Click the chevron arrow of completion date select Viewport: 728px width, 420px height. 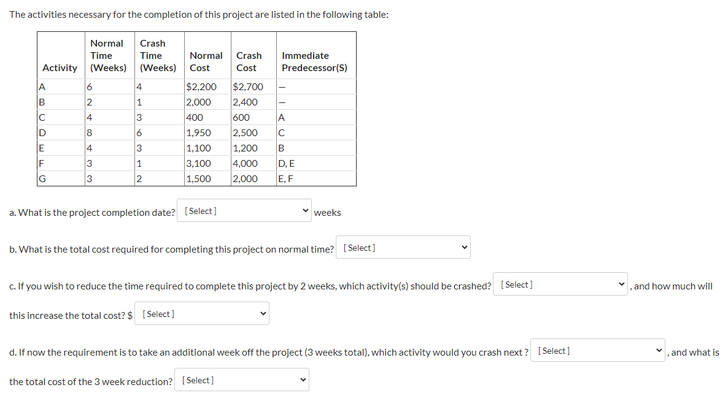point(305,210)
